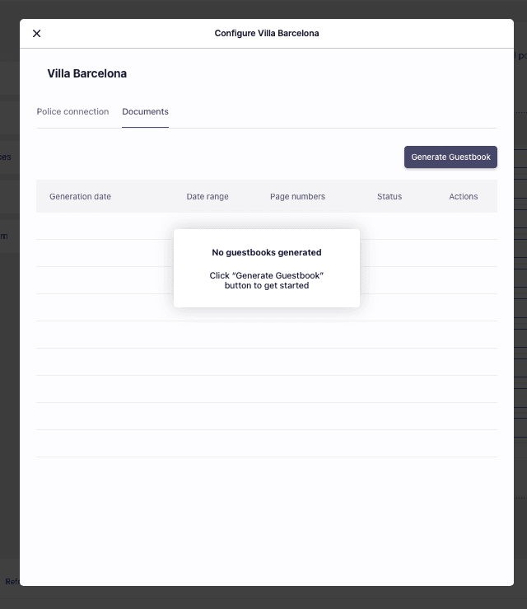Close the Configure Villa Barcelona dialog

pyautogui.click(x=36, y=34)
